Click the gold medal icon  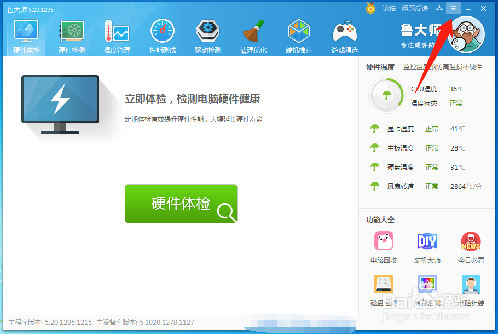[x=370, y=8]
